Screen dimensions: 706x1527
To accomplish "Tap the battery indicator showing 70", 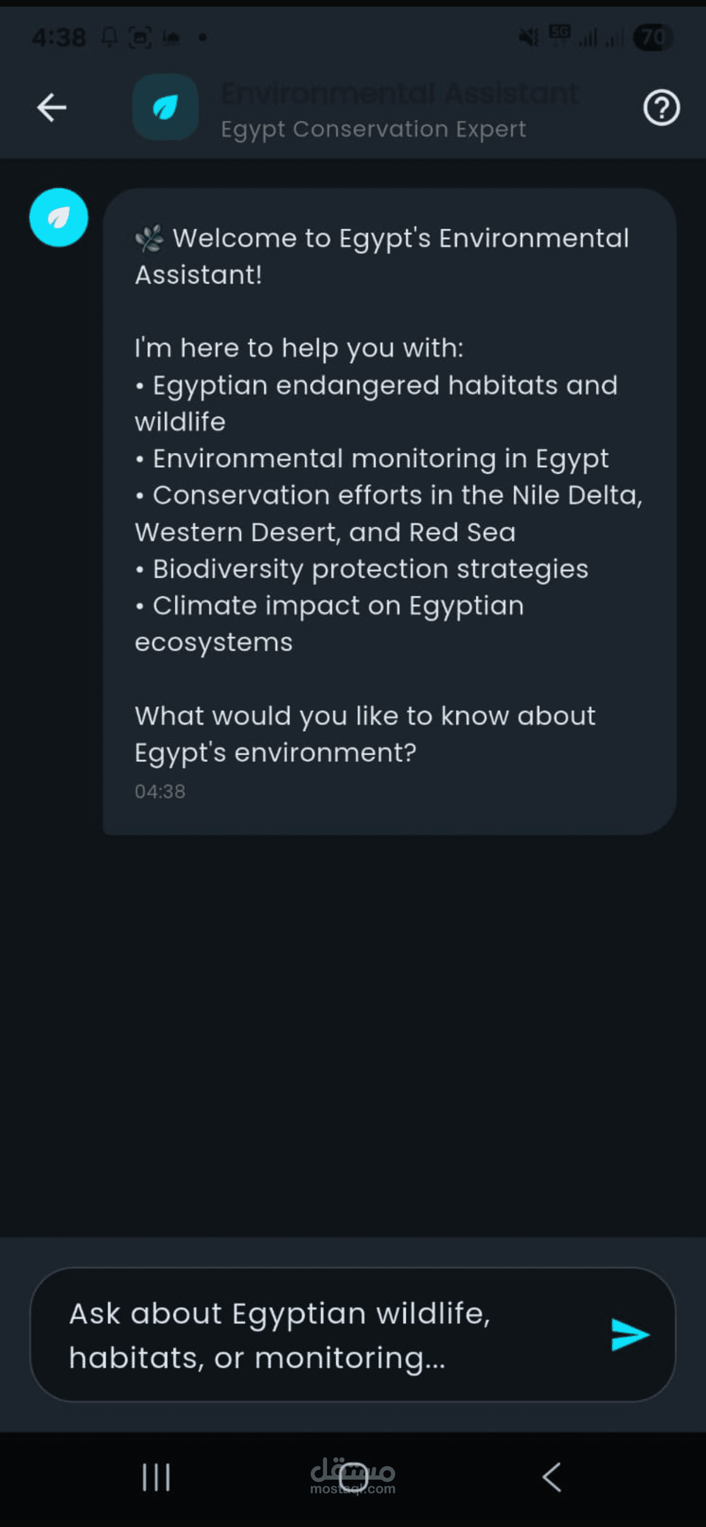I will (x=650, y=37).
